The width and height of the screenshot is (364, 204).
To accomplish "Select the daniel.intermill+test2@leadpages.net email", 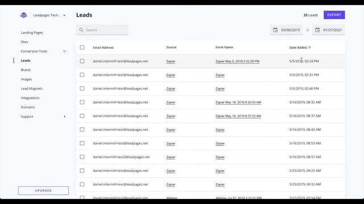I will pyautogui.click(x=121, y=157).
